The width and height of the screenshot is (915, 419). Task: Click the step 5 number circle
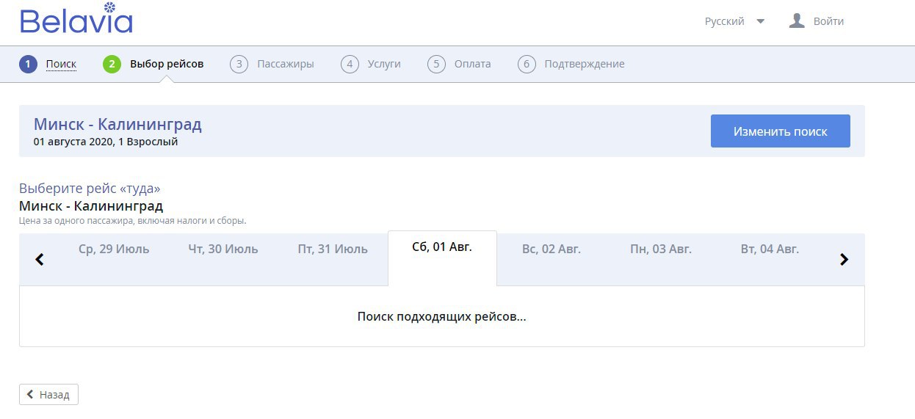(436, 64)
